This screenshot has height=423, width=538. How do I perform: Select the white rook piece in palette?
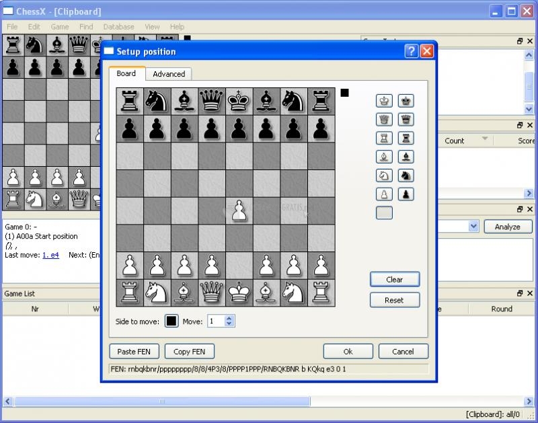click(384, 138)
